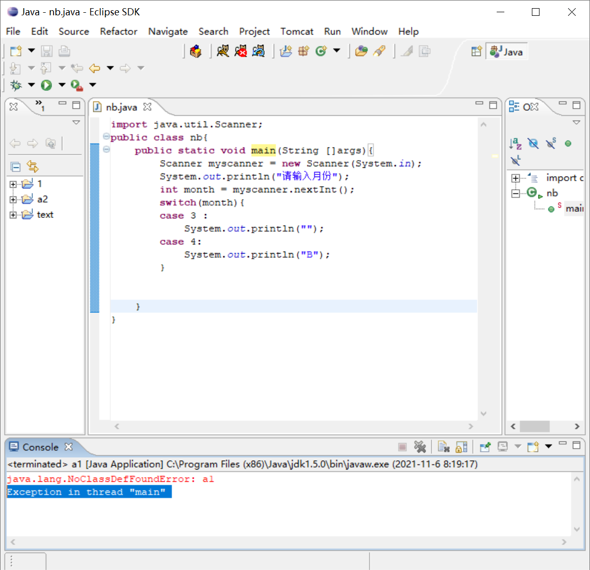The width and height of the screenshot is (590, 570).
Task: Open the Refactor menu
Action: (118, 31)
